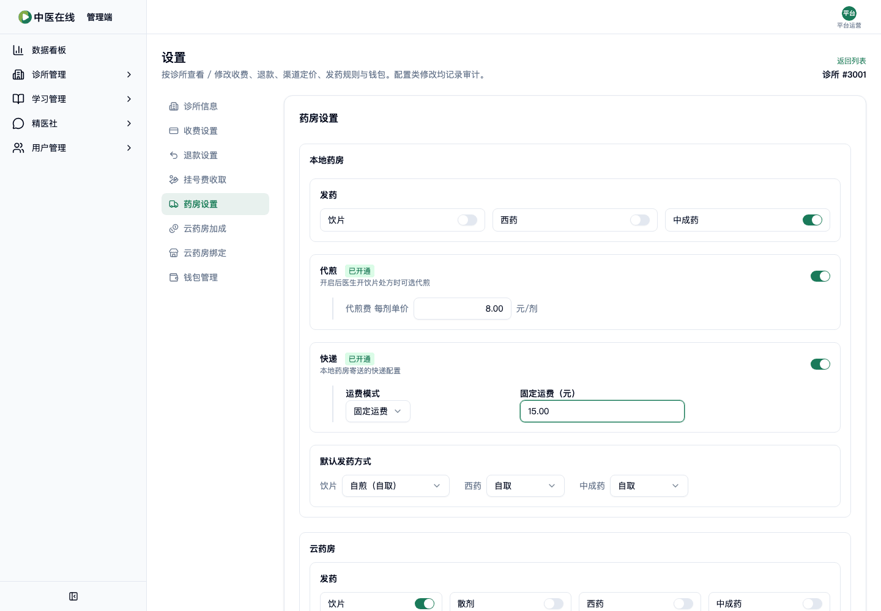Click the 诊所信息 icon in settings nav
The height and width of the screenshot is (611, 881).
pos(174,106)
